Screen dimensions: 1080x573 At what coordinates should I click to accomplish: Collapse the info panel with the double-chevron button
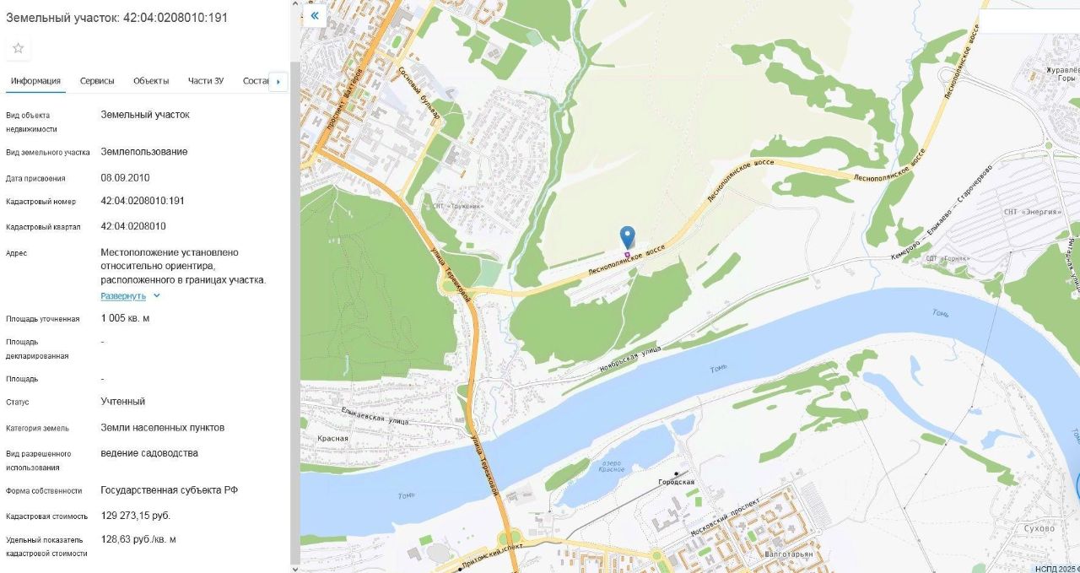315,15
